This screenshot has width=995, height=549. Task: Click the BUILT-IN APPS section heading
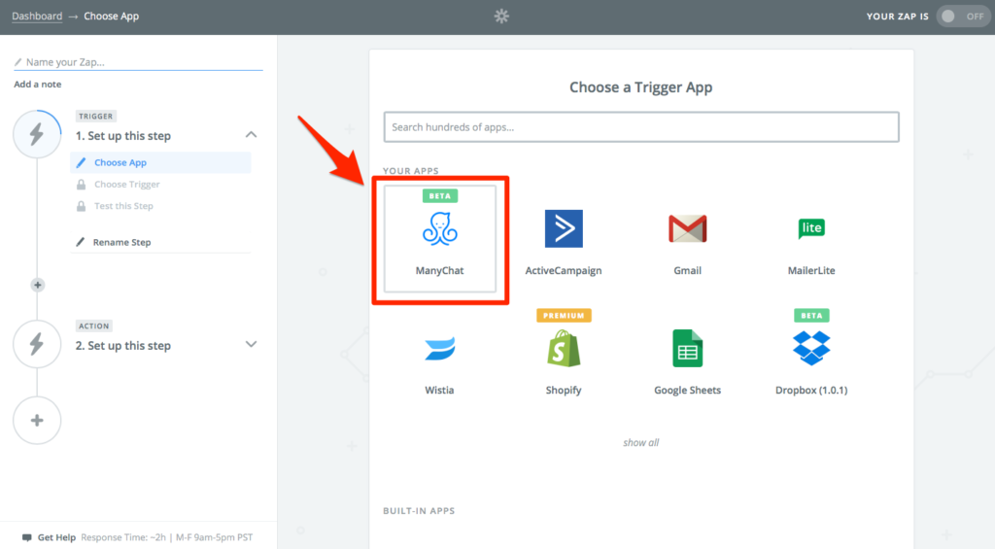[419, 511]
